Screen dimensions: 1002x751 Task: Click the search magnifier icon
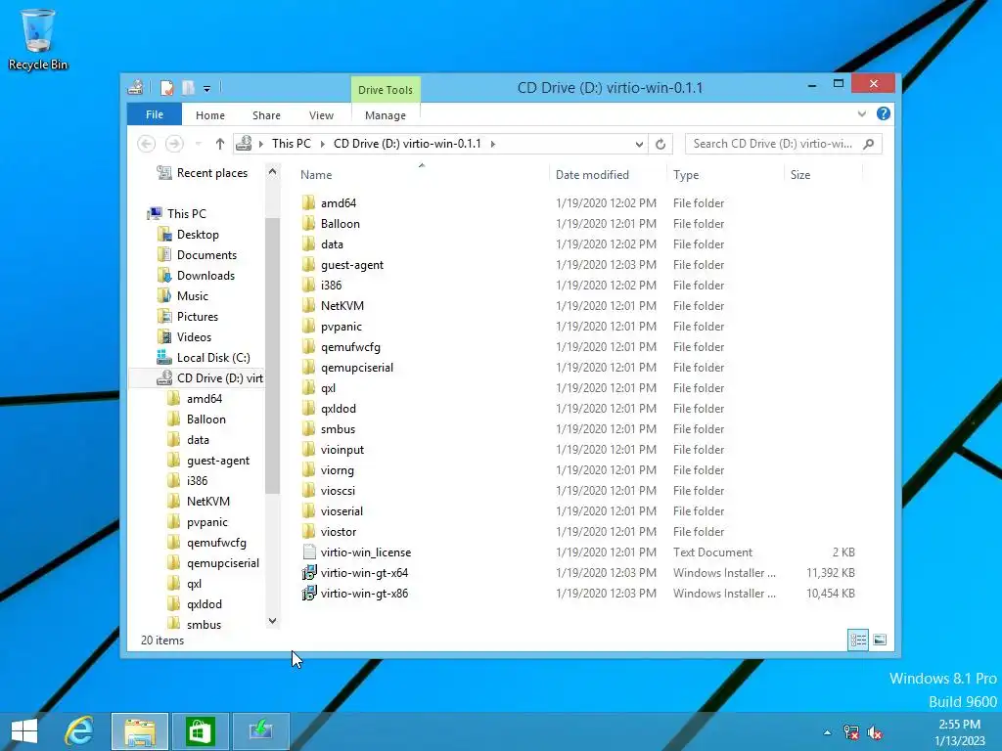pos(869,144)
